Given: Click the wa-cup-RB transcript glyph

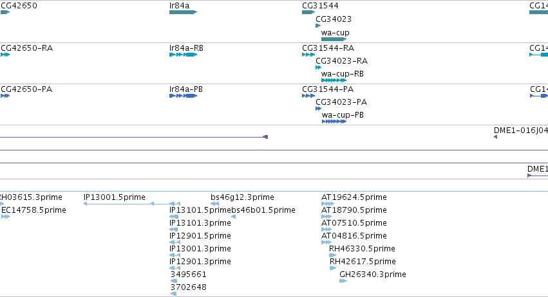Looking at the screenshot, I should [334, 80].
